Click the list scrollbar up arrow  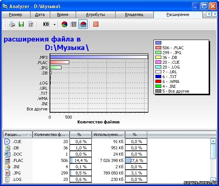point(213,141)
